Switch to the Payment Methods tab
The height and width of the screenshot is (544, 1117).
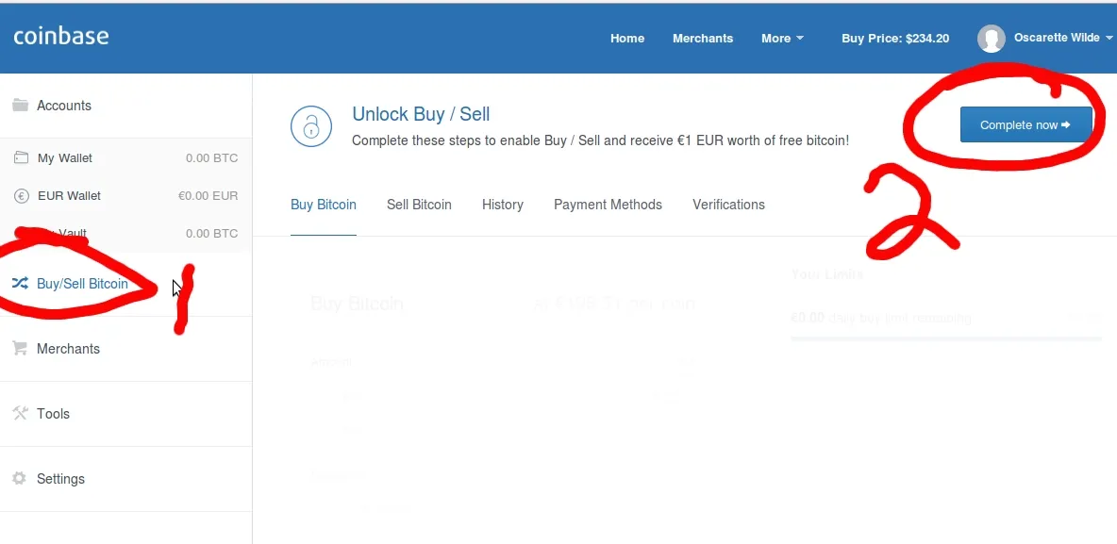608,205
